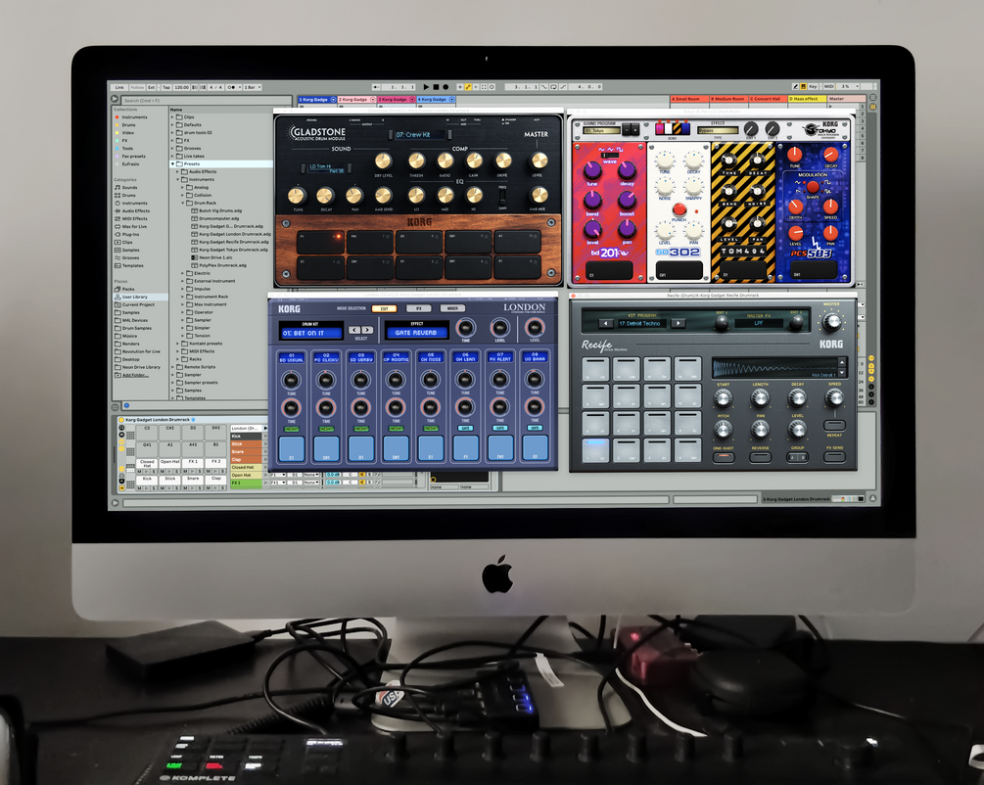Screen dimensions: 984x785
Task: Select the Drums category icon
Action: 117,195
